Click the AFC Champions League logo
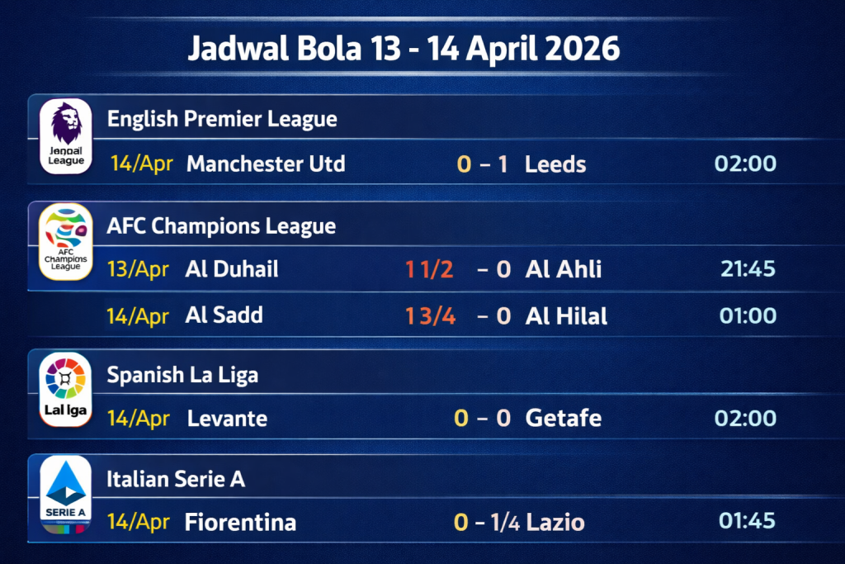 click(x=67, y=241)
